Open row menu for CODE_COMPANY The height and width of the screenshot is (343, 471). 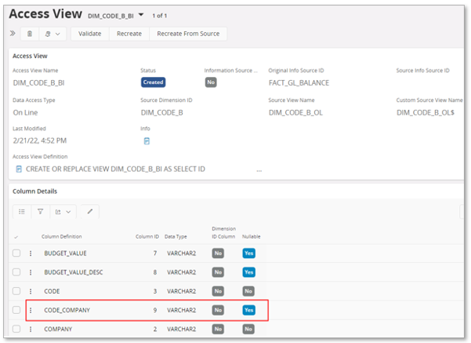pos(31,310)
